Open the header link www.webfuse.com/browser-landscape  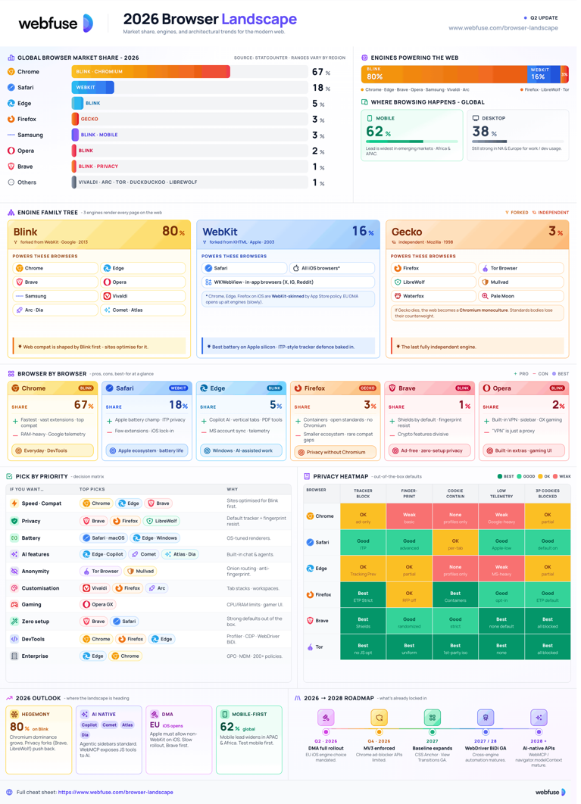point(503,28)
